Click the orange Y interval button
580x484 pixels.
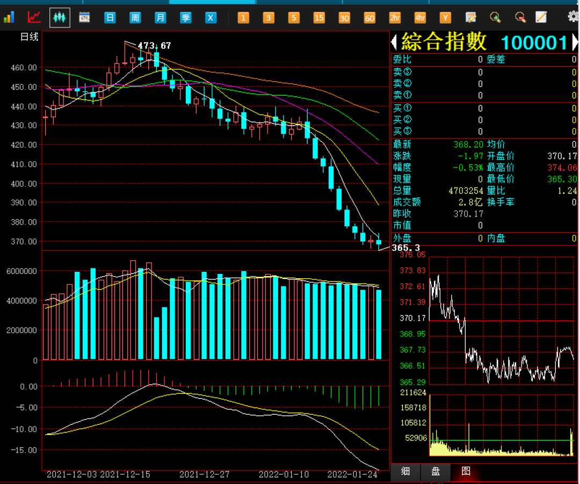click(445, 17)
